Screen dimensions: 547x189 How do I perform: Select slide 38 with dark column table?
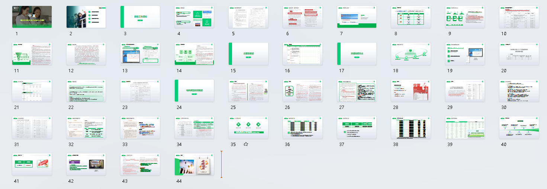[411, 127]
